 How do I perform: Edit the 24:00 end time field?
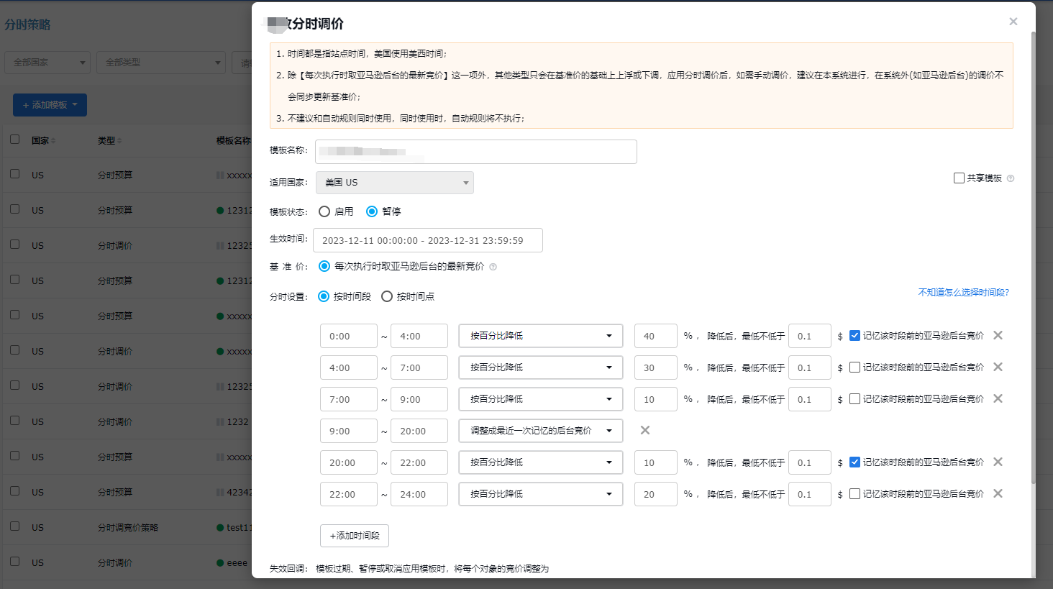tap(419, 494)
